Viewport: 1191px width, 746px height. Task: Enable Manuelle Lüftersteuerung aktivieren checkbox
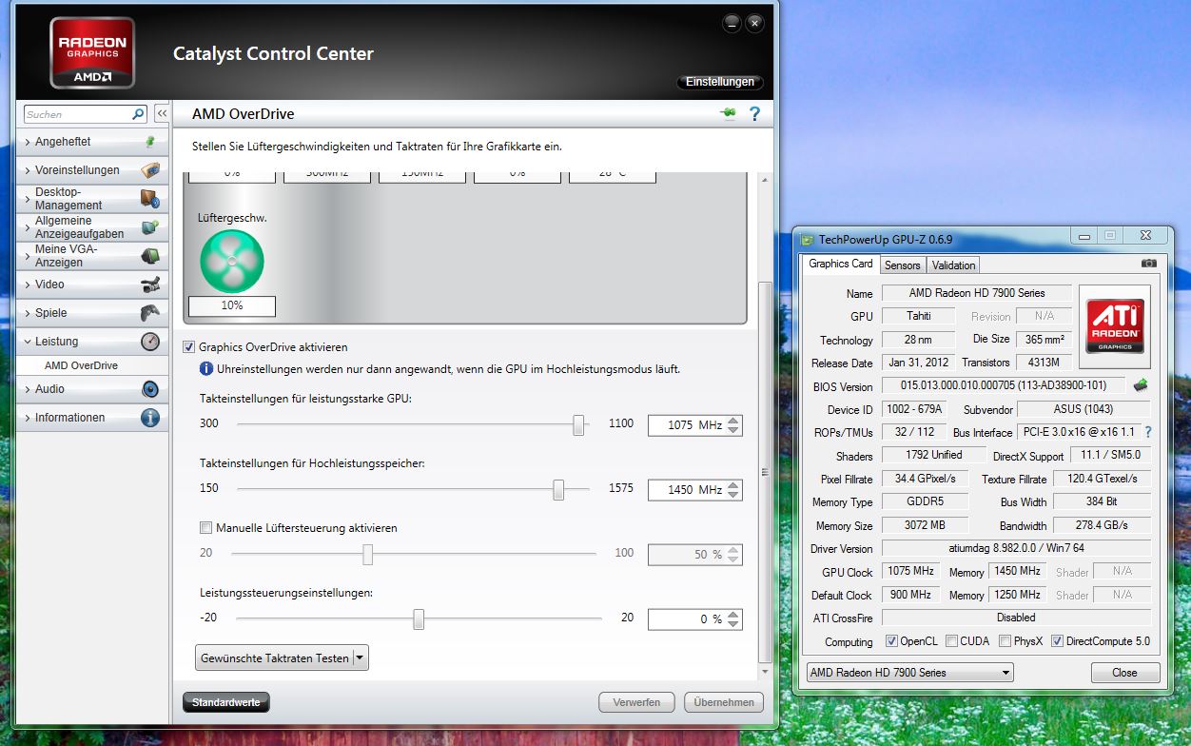[205, 527]
